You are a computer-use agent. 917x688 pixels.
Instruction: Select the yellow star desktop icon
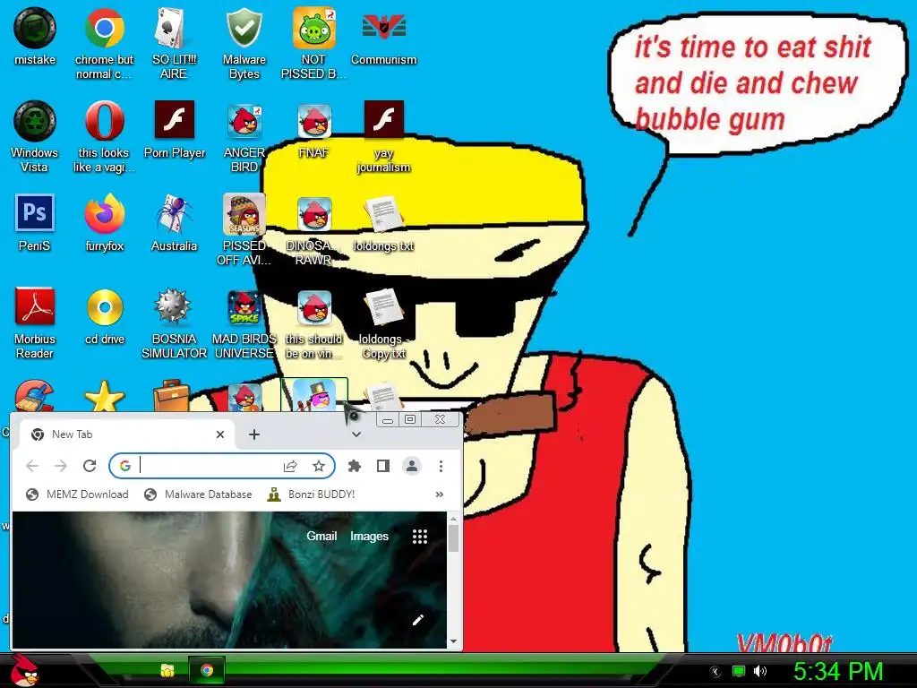pos(104,395)
